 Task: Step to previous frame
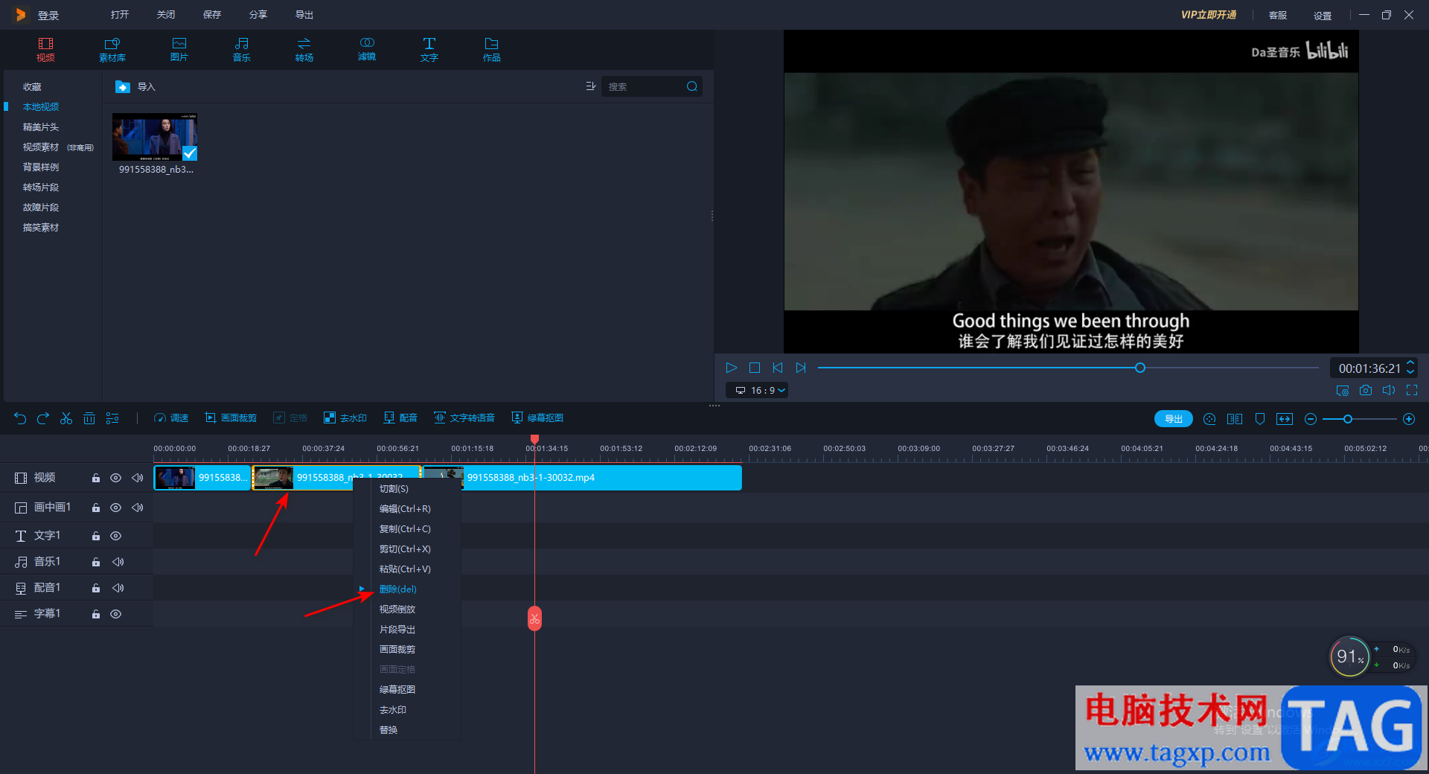[x=778, y=368]
